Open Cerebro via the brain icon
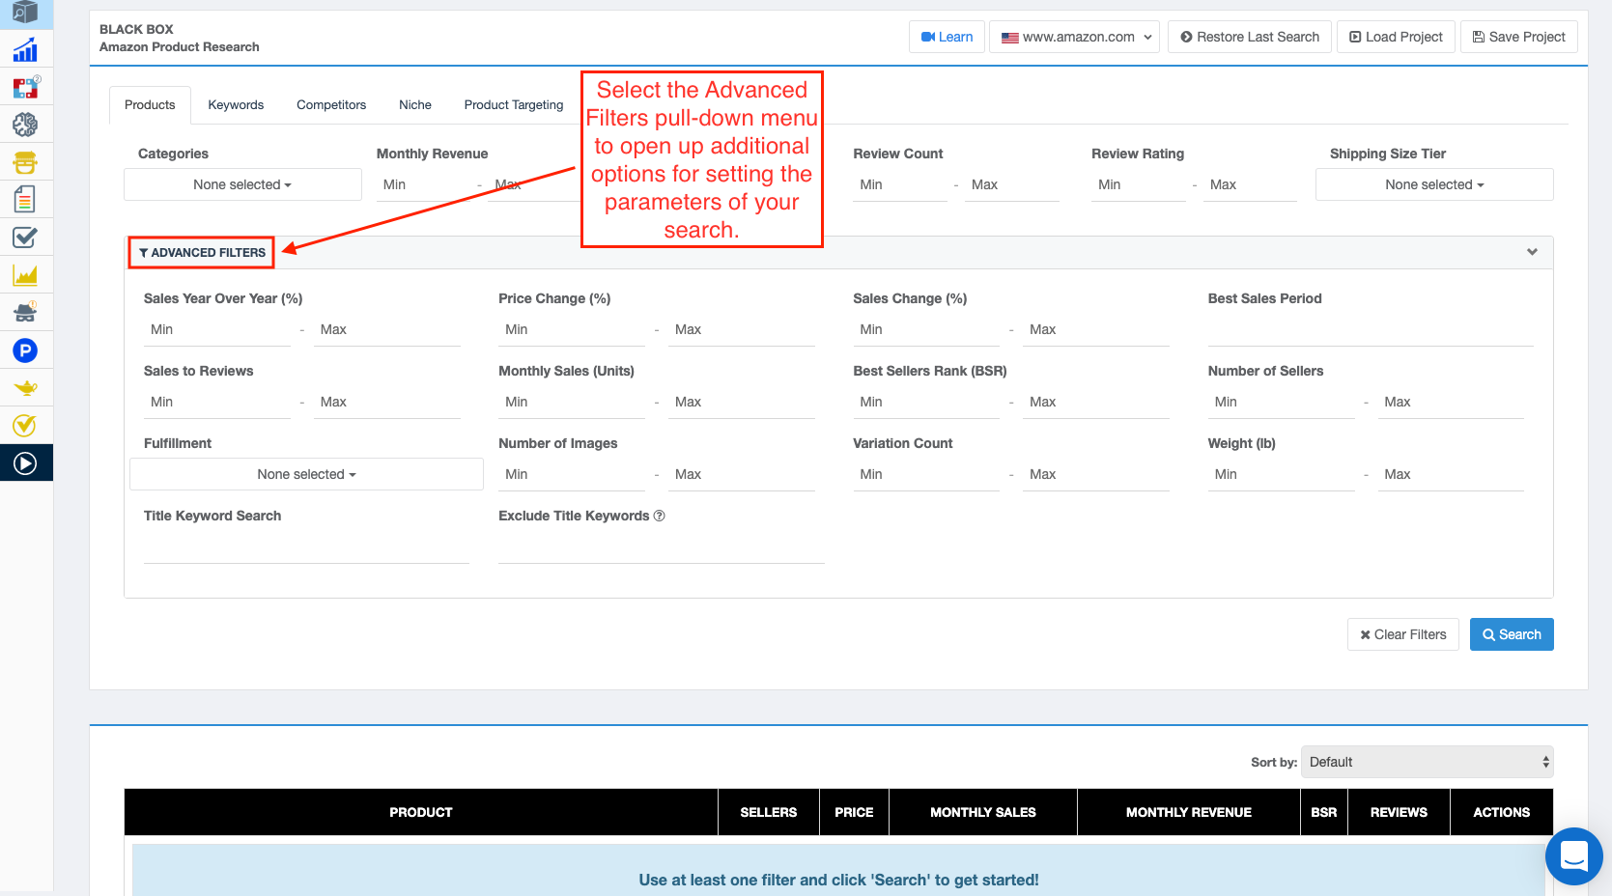This screenshot has height=896, width=1612. tap(26, 124)
